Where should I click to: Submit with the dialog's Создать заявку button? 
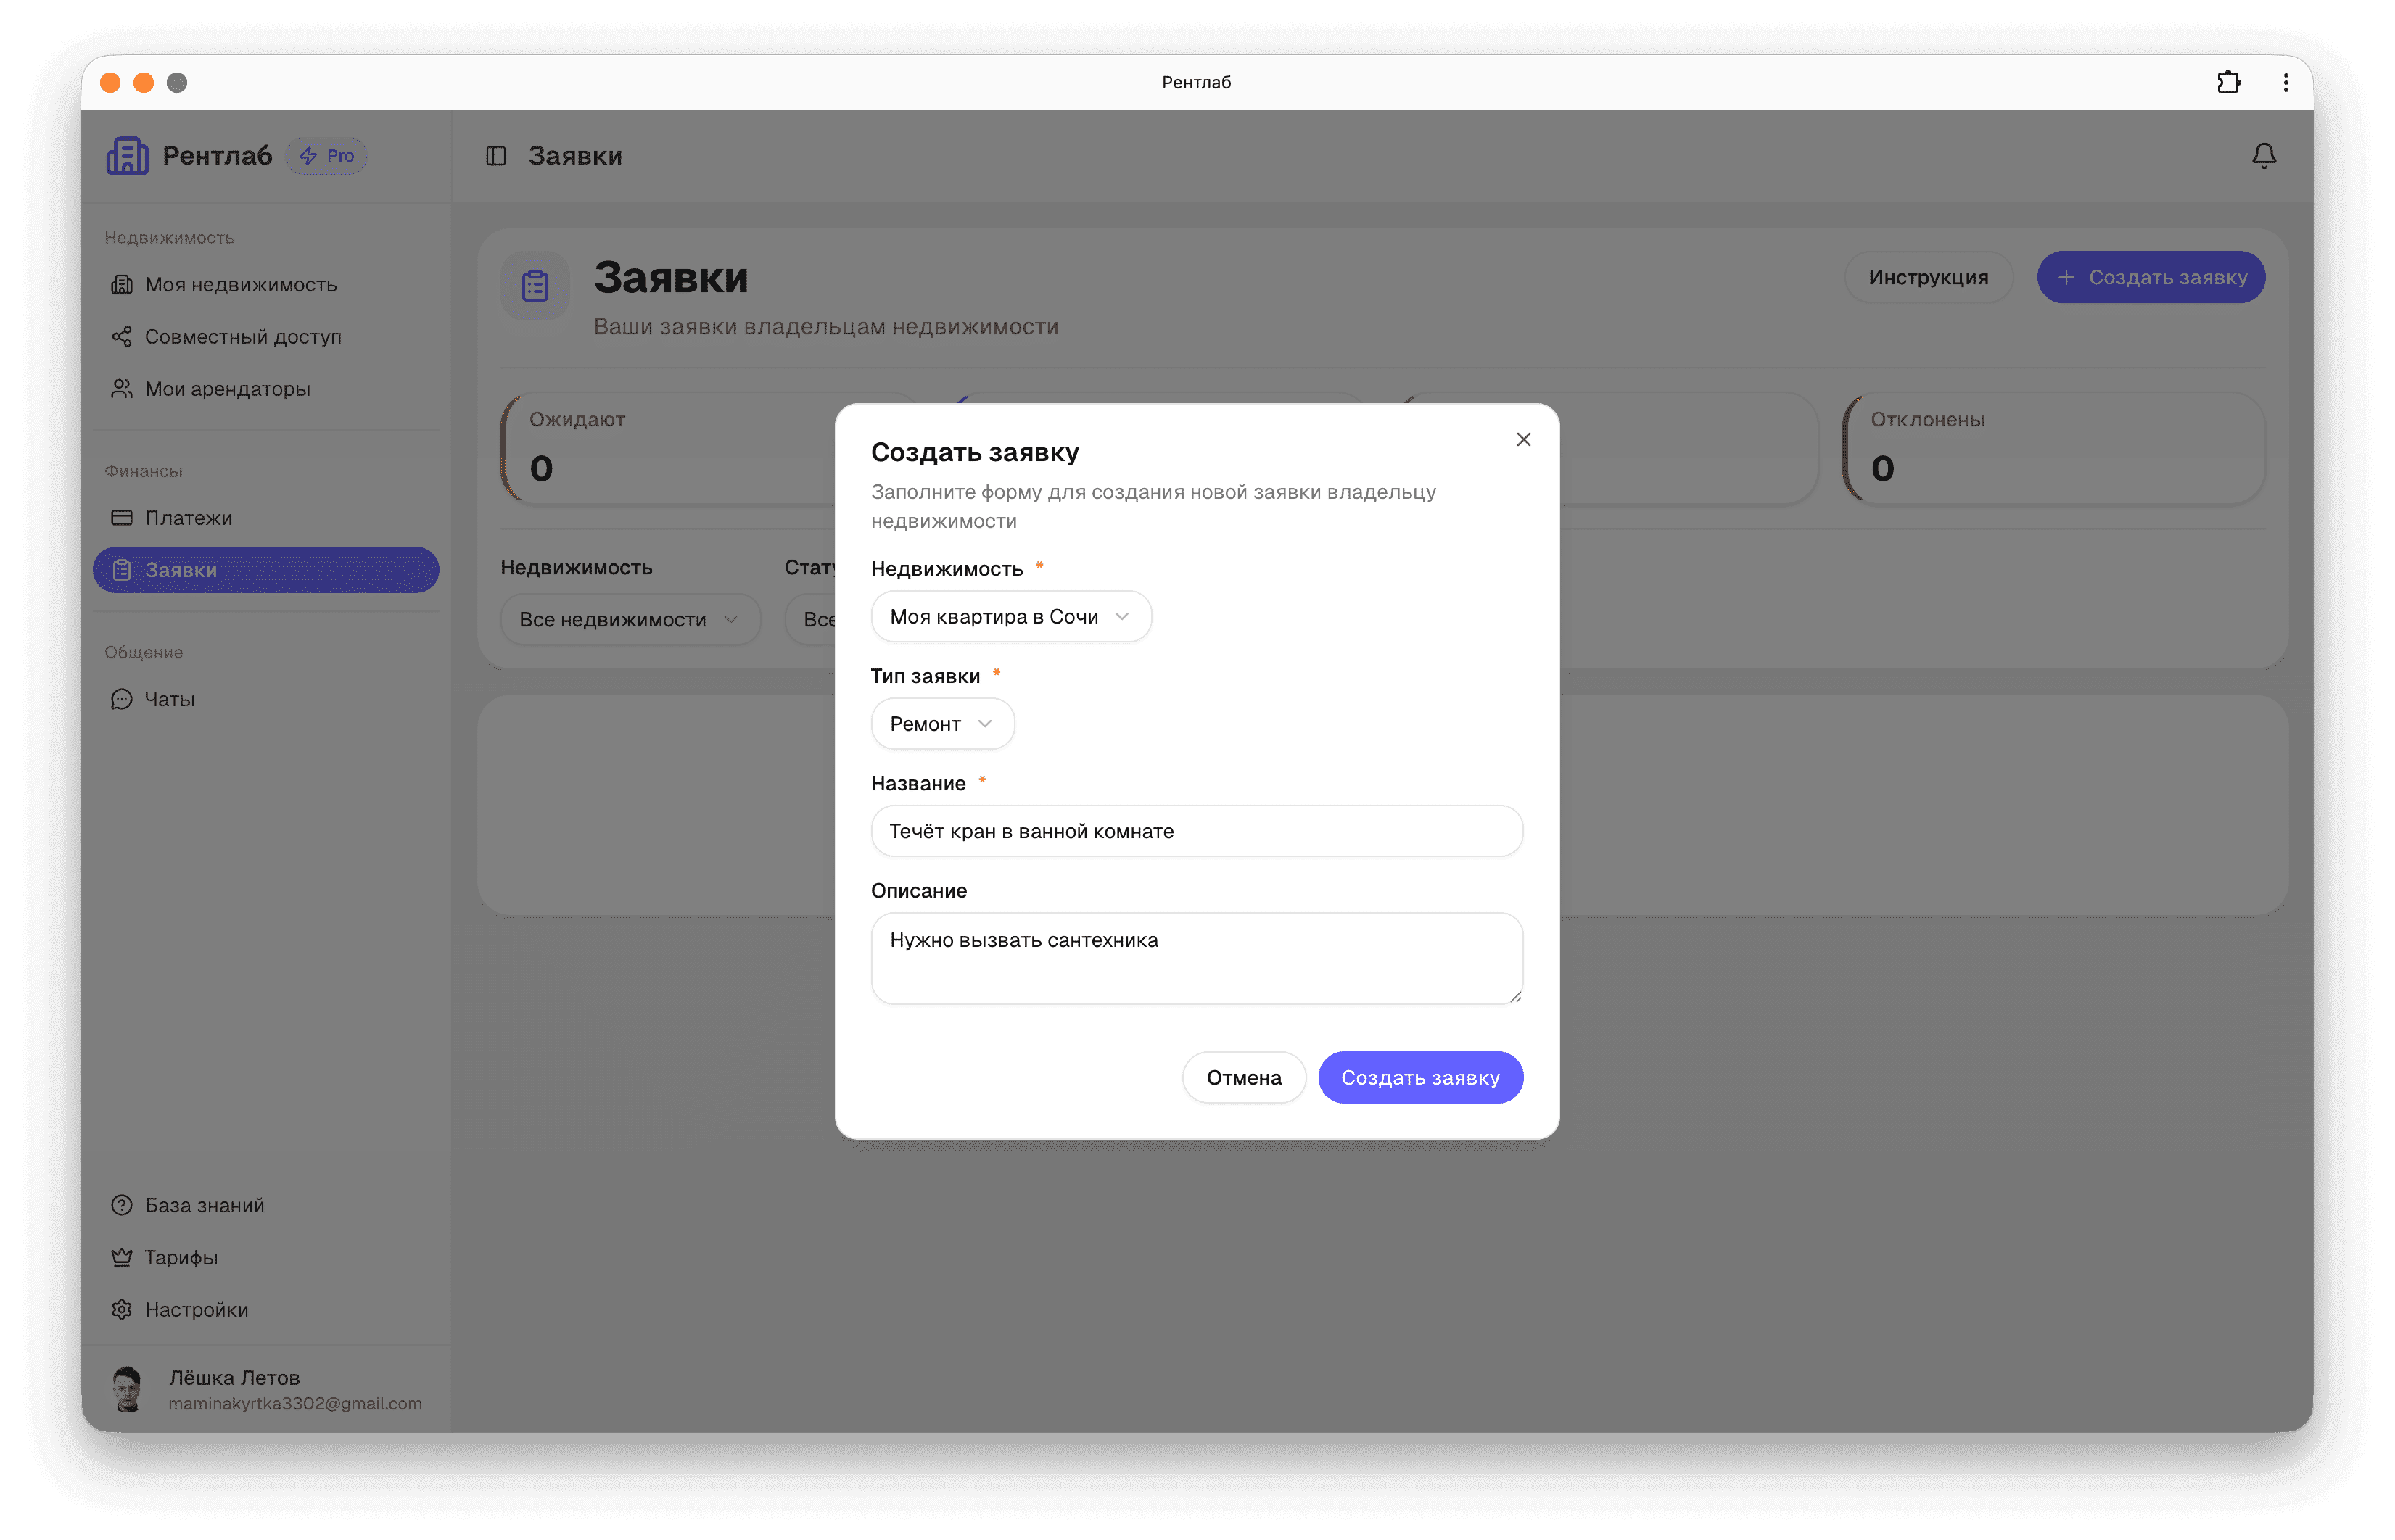[x=1419, y=1078]
